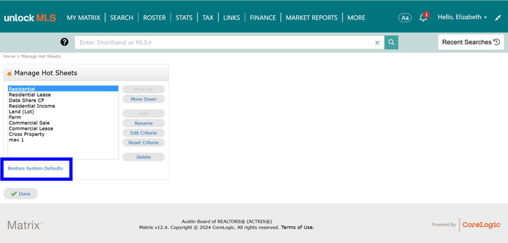Click the collapse header arrows icon

click(x=498, y=18)
